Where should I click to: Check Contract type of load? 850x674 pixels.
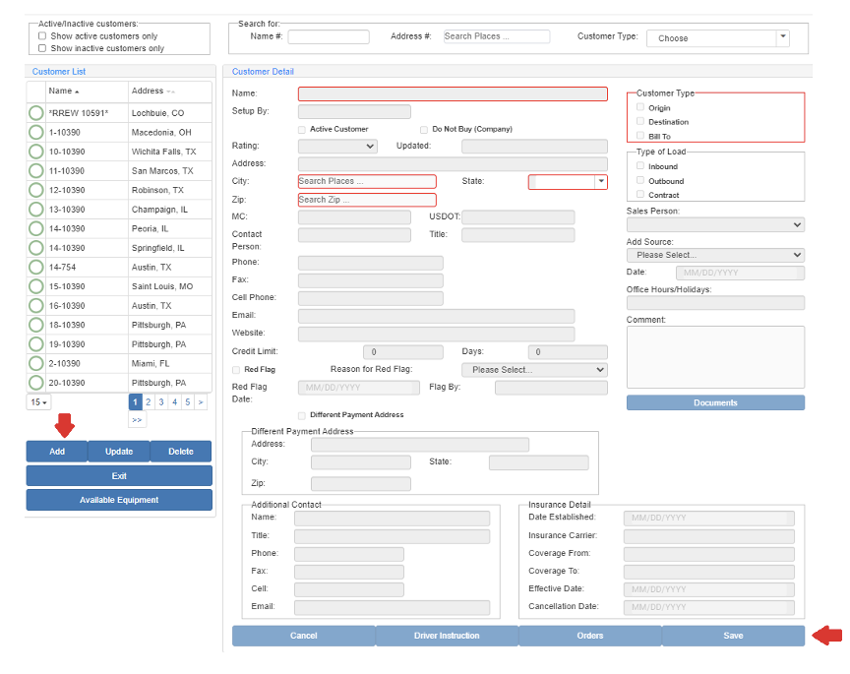click(640, 194)
